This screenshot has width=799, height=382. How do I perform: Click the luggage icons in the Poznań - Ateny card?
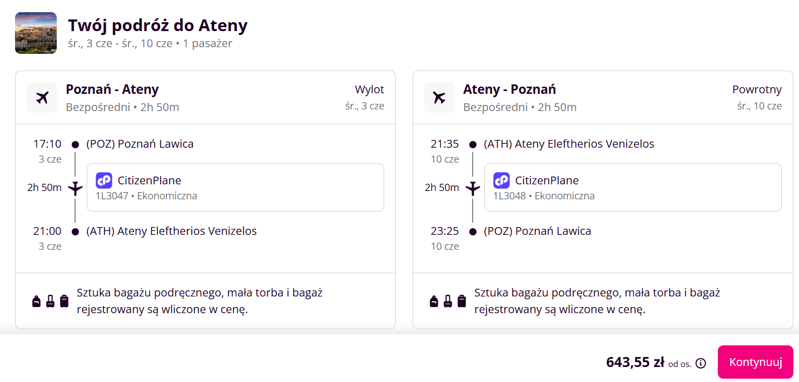click(x=50, y=301)
